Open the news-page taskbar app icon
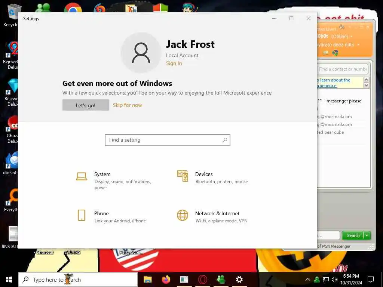 [184, 280]
